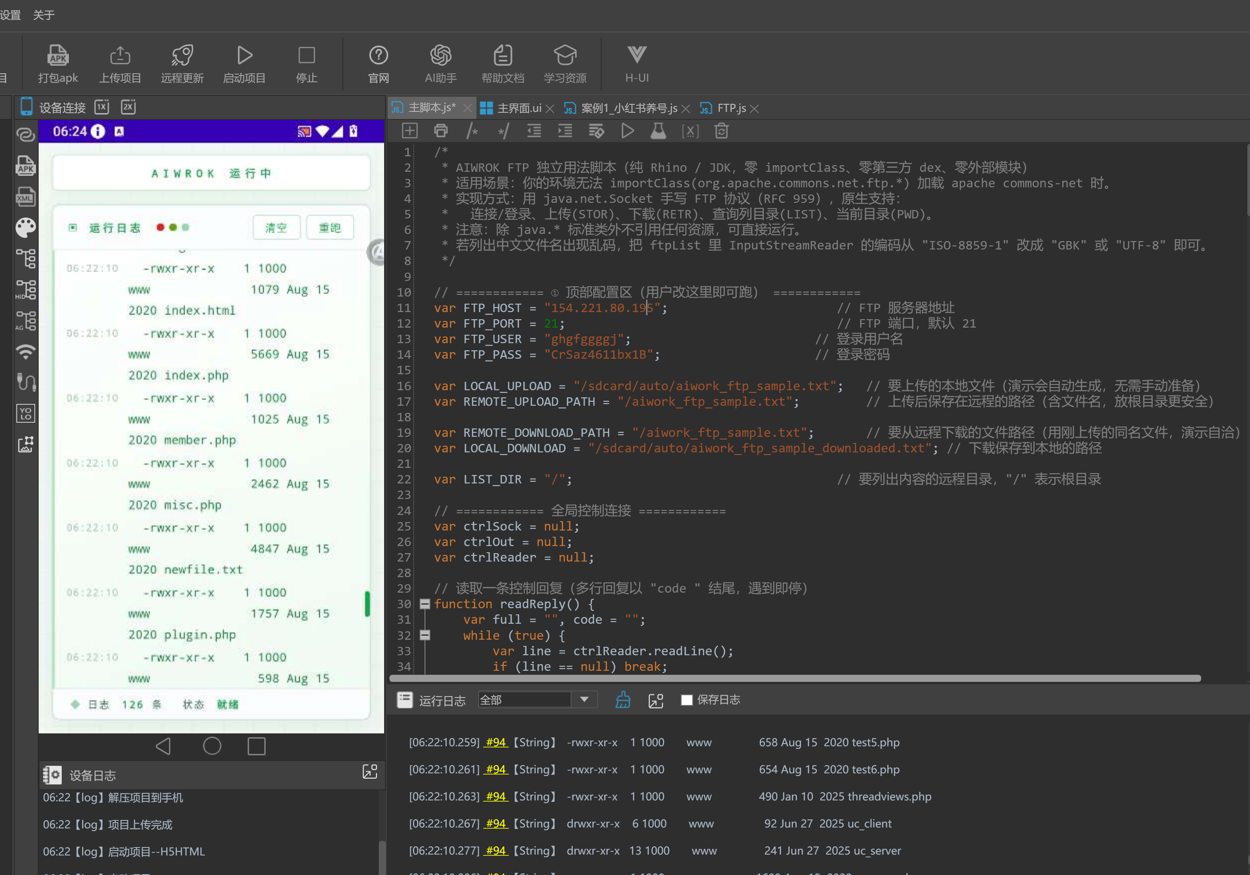1250x875 pixels.
Task: Click the [x] variable icon in editor toolbar
Action: [690, 131]
